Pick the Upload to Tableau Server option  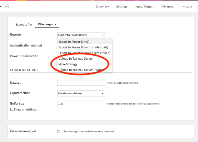(x=84, y=58)
